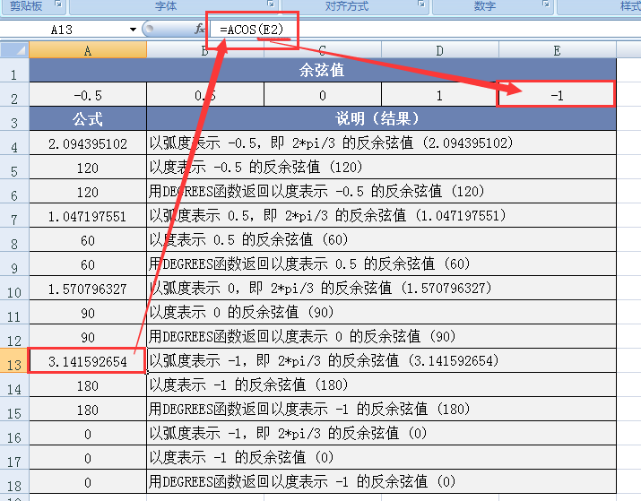The height and width of the screenshot is (501, 641).
Task: Select row 16 header
Action: coord(14,433)
